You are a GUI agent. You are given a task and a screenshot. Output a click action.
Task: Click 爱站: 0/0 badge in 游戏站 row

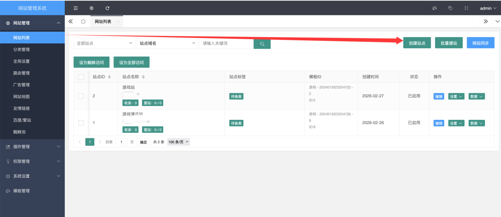(x=153, y=103)
